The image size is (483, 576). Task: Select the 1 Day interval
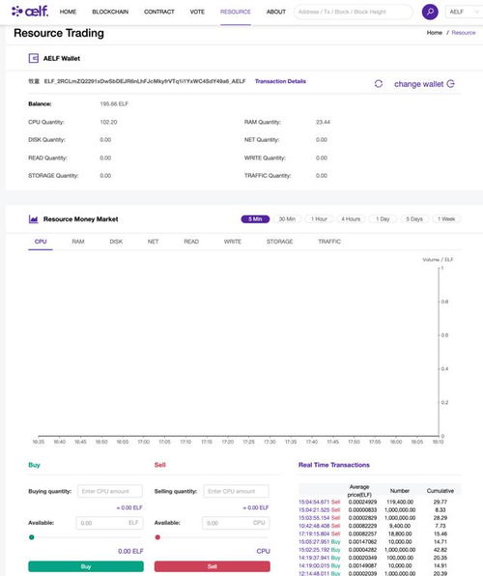[383, 219]
